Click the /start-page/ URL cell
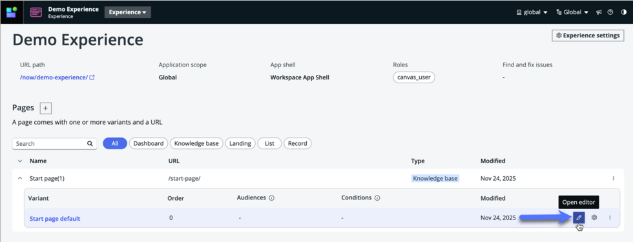 click(x=185, y=178)
